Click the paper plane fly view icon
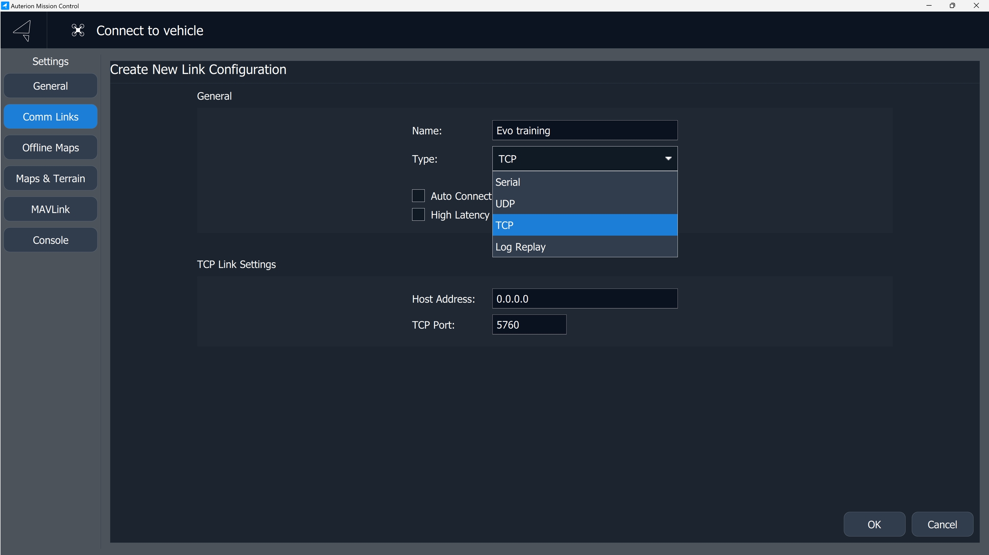This screenshot has width=989, height=555. (23, 30)
